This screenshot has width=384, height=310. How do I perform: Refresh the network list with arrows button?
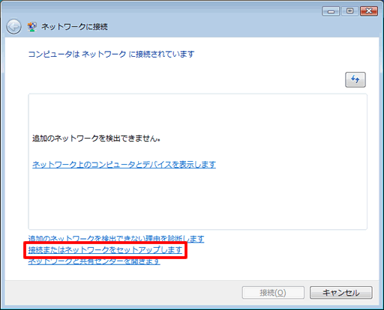click(x=355, y=79)
